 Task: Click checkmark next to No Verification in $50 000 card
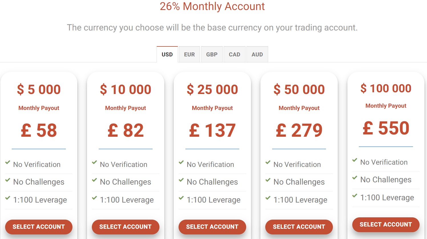268,163
